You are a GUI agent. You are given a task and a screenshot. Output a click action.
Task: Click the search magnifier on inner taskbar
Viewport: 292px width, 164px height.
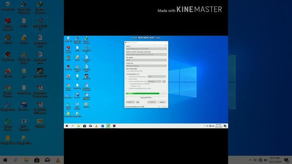click(x=73, y=126)
